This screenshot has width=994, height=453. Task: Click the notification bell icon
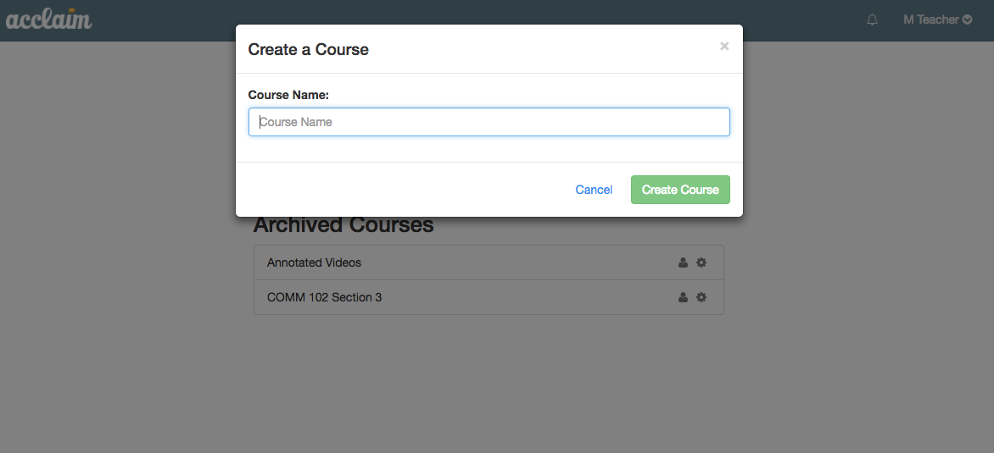pyautogui.click(x=872, y=19)
